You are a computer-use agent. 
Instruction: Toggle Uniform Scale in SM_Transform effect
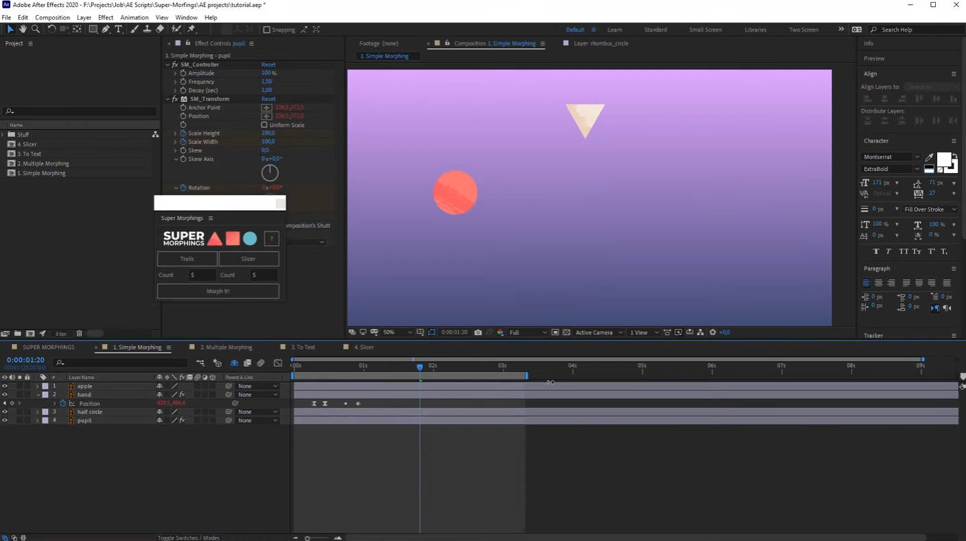264,124
